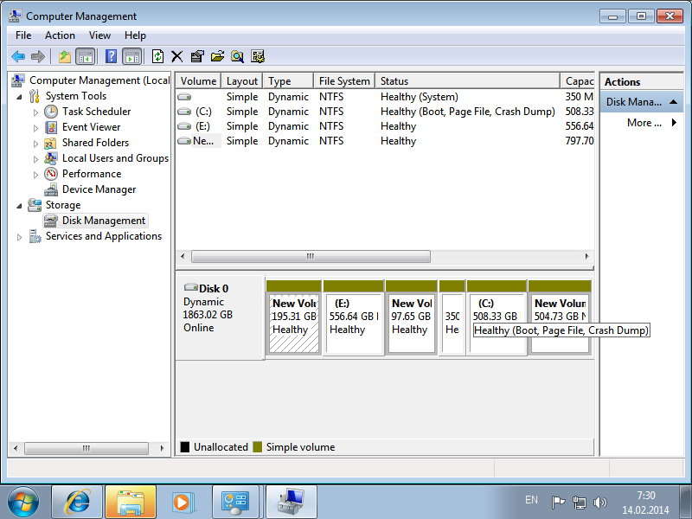Click the Unallocated black legend swatch
The height and width of the screenshot is (519, 692).
tap(185, 447)
